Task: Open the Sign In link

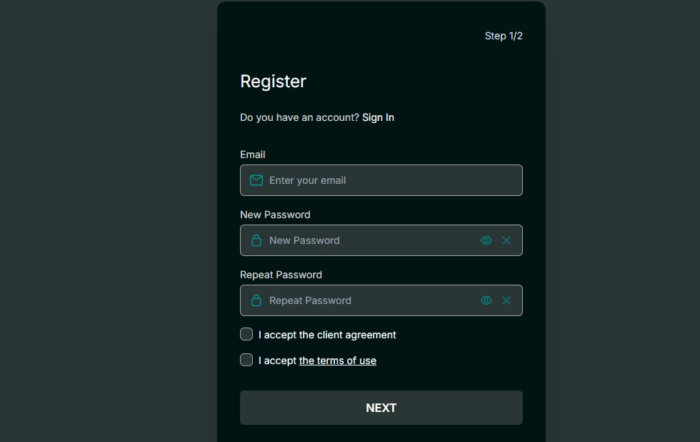Action: [x=378, y=117]
